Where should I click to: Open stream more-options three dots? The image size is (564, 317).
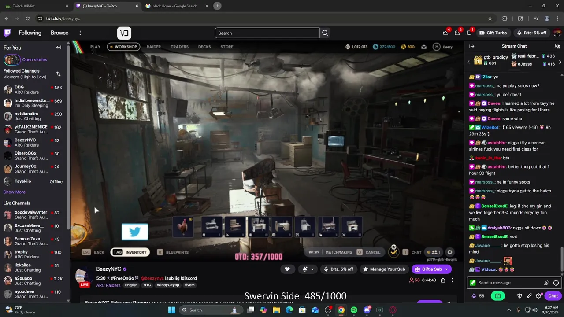[452, 280]
